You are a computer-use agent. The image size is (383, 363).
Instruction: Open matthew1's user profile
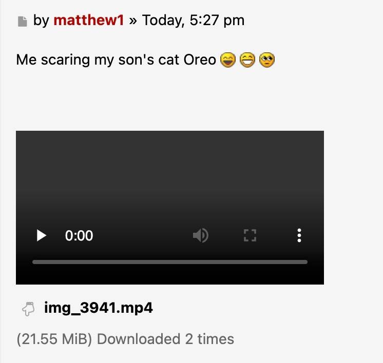click(x=88, y=21)
